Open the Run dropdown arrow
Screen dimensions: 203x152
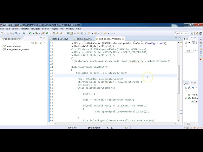tap(33, 33)
